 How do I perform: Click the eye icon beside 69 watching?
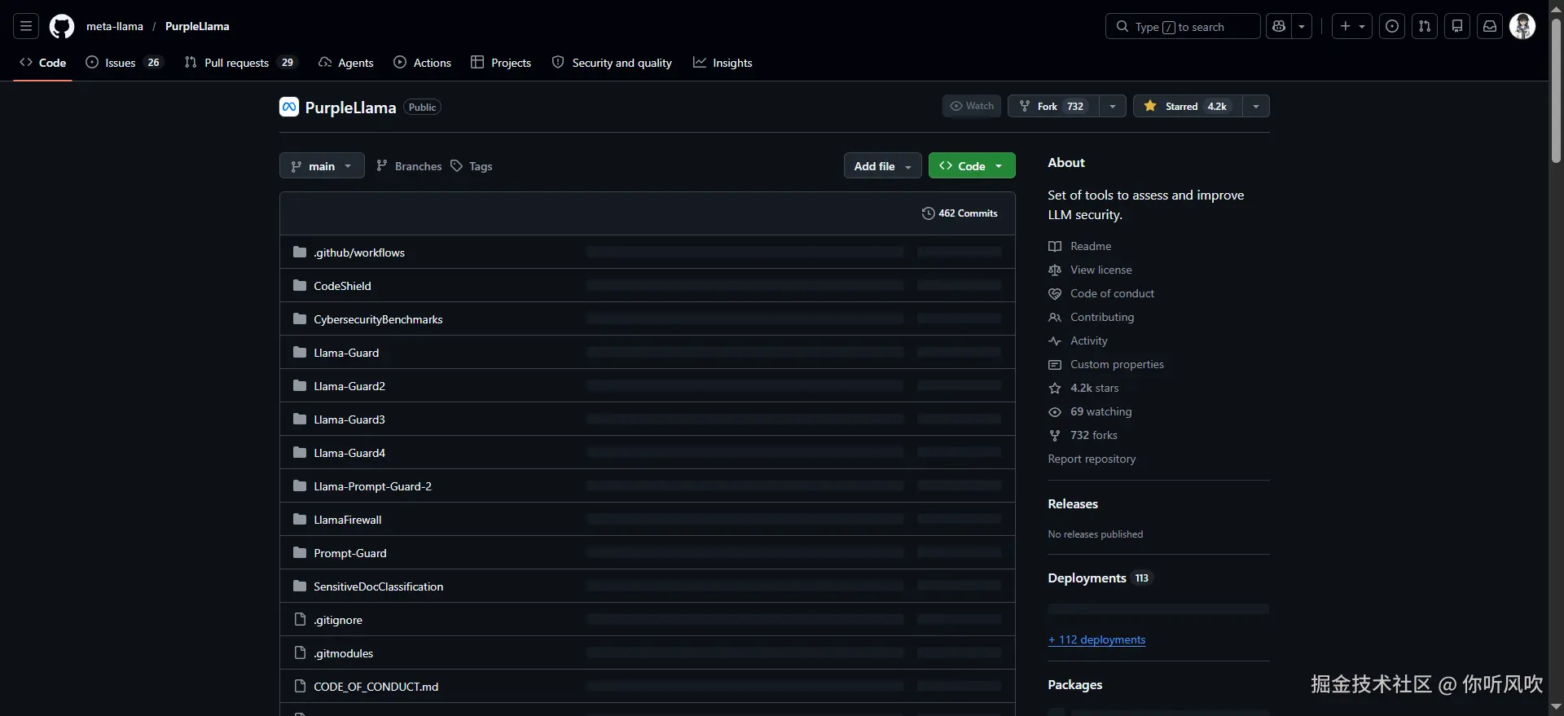pyautogui.click(x=1055, y=411)
